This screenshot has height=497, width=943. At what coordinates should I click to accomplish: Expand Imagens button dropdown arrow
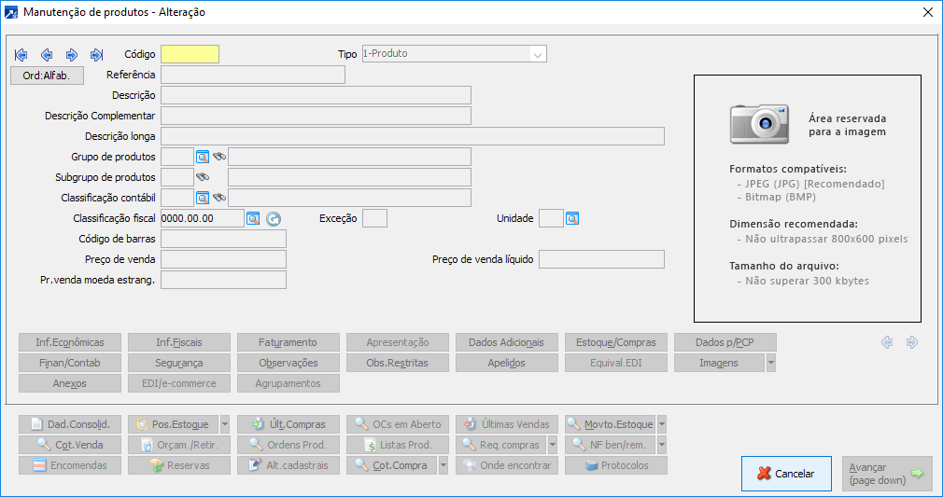tap(771, 363)
